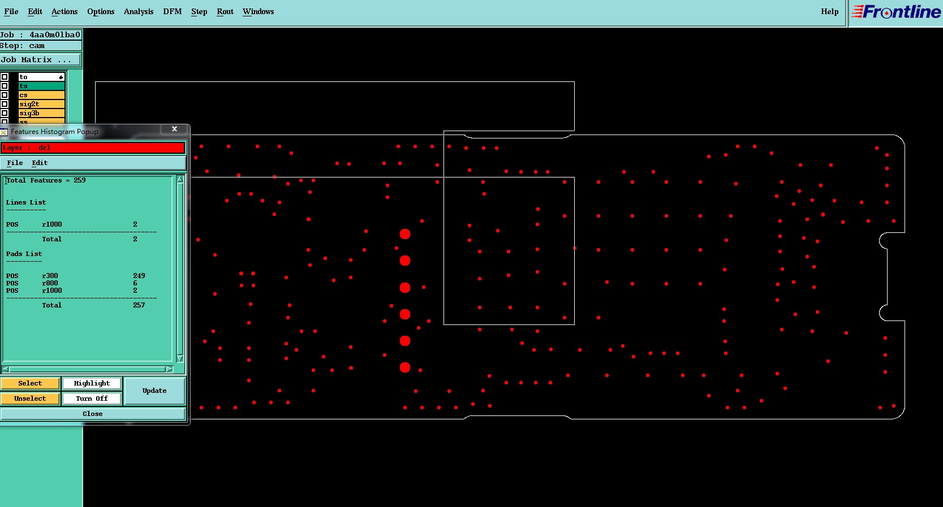Viewport: 943px width, 507px height.
Task: Click the Update button
Action: (154, 391)
